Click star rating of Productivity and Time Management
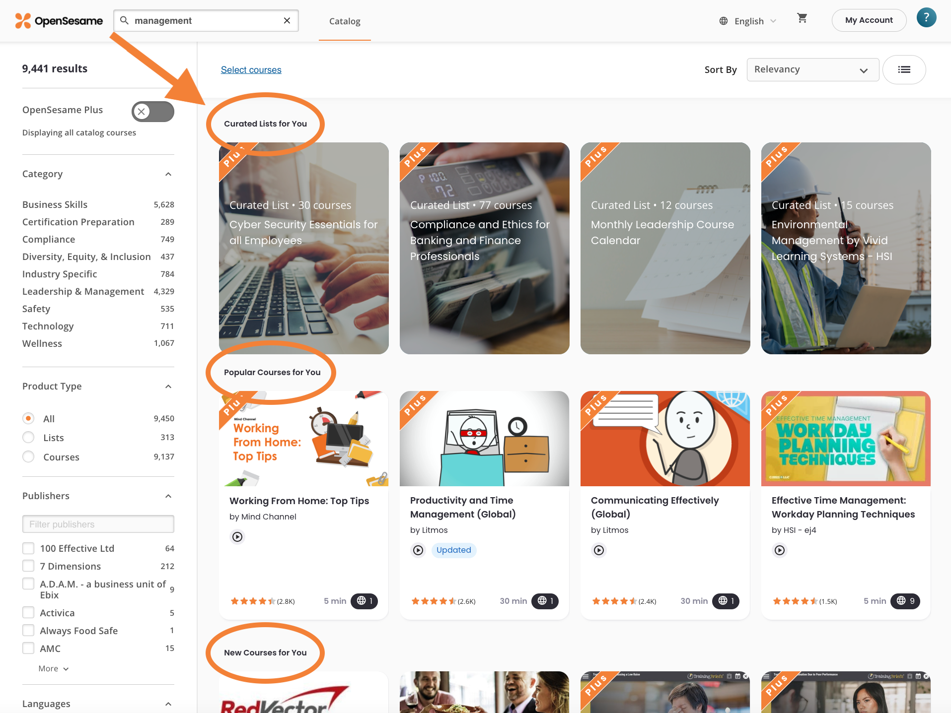The height and width of the screenshot is (713, 951). pyautogui.click(x=434, y=601)
